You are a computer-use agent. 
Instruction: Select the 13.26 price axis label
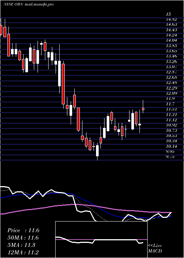click(171, 62)
